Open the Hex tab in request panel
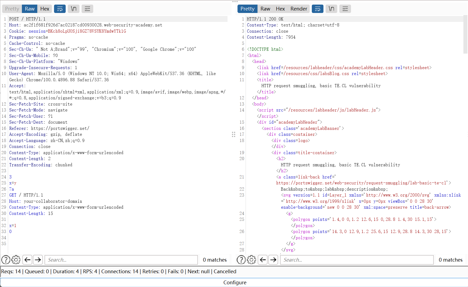Viewport: 468px width, 287px height. tap(45, 9)
